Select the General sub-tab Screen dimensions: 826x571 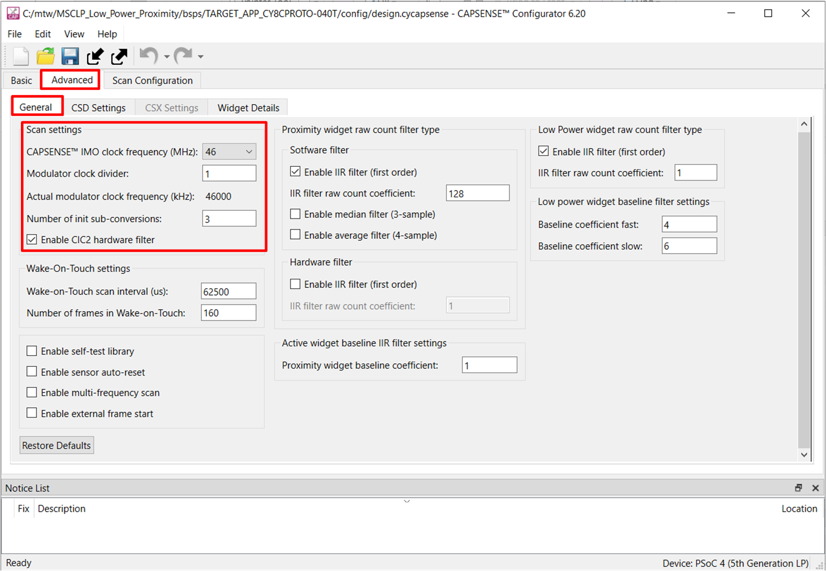click(x=36, y=107)
